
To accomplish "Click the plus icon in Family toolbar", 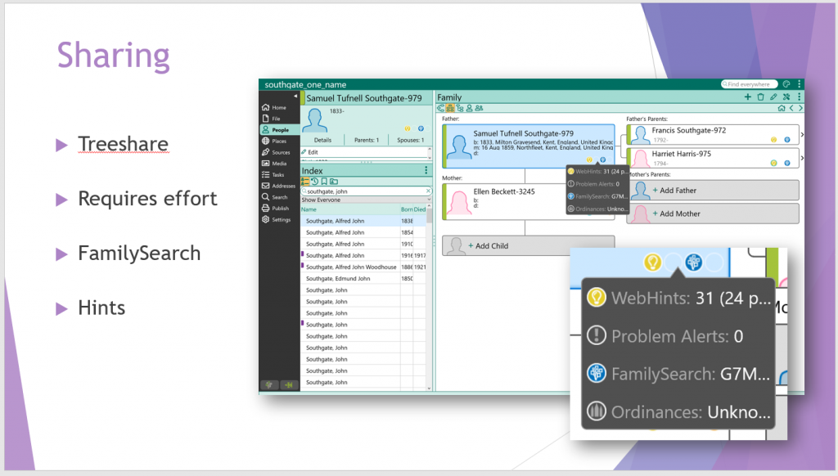I will pos(747,97).
